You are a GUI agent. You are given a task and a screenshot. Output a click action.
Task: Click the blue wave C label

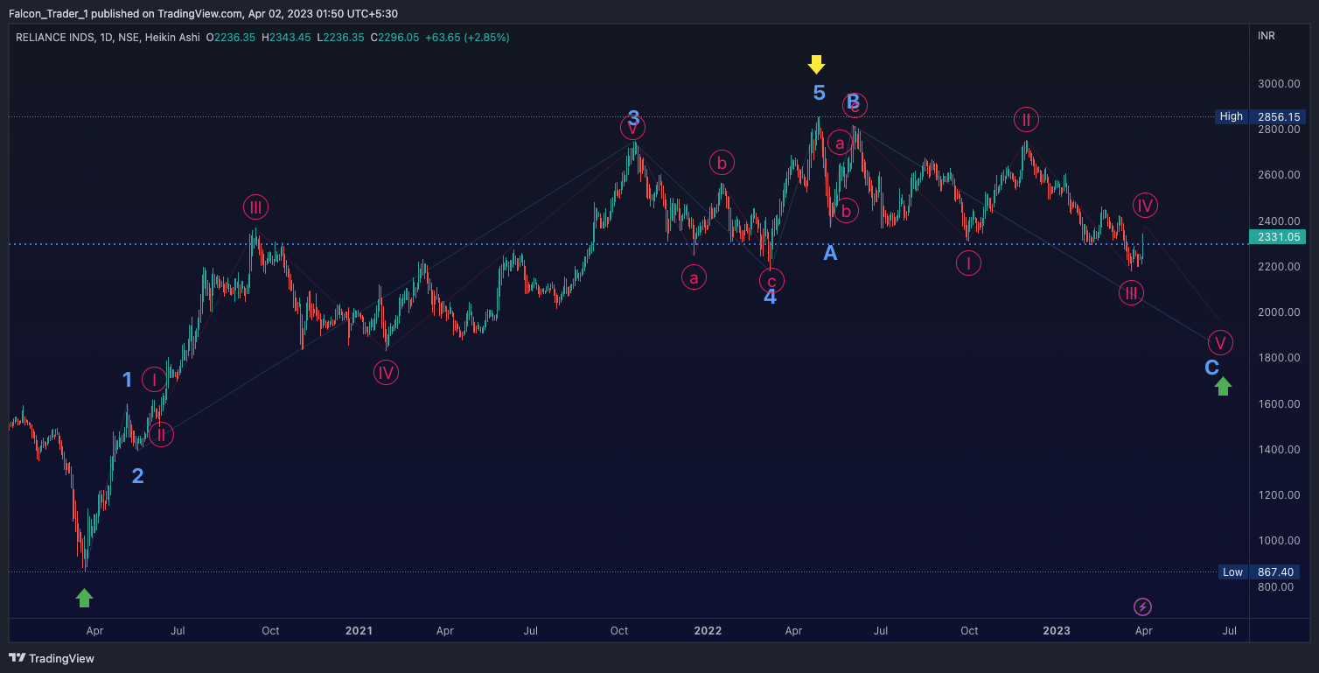(1211, 368)
